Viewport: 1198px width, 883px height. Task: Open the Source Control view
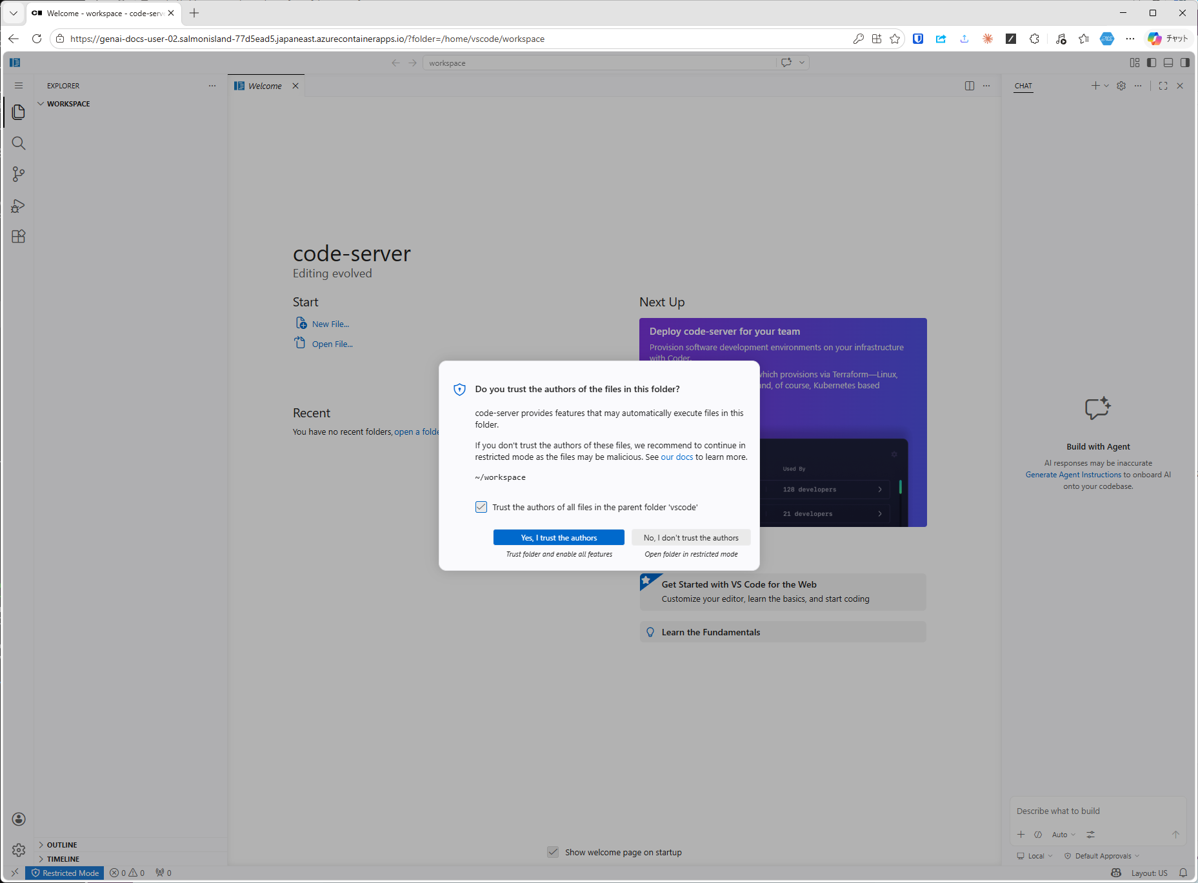pos(19,174)
